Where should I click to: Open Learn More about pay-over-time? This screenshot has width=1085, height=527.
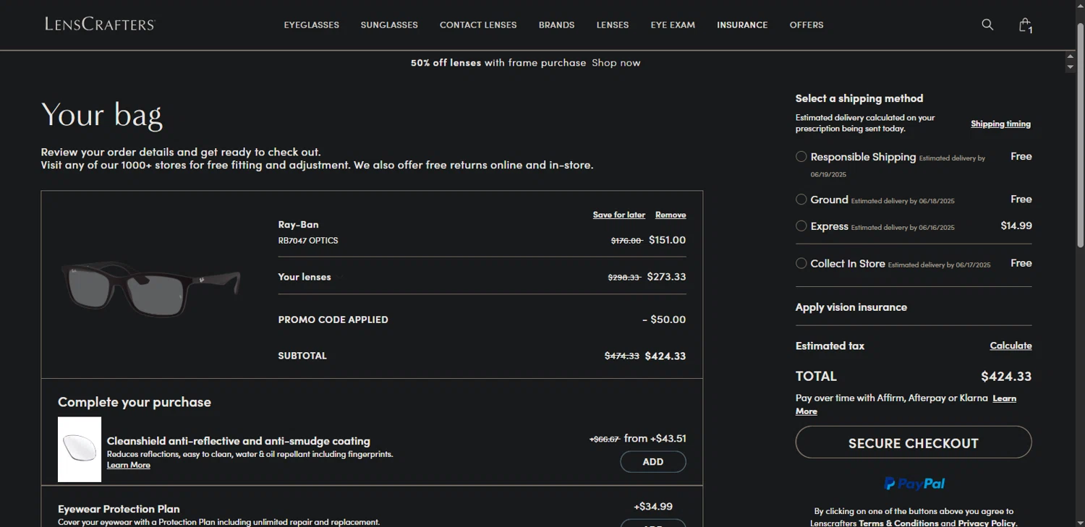(x=1004, y=398)
